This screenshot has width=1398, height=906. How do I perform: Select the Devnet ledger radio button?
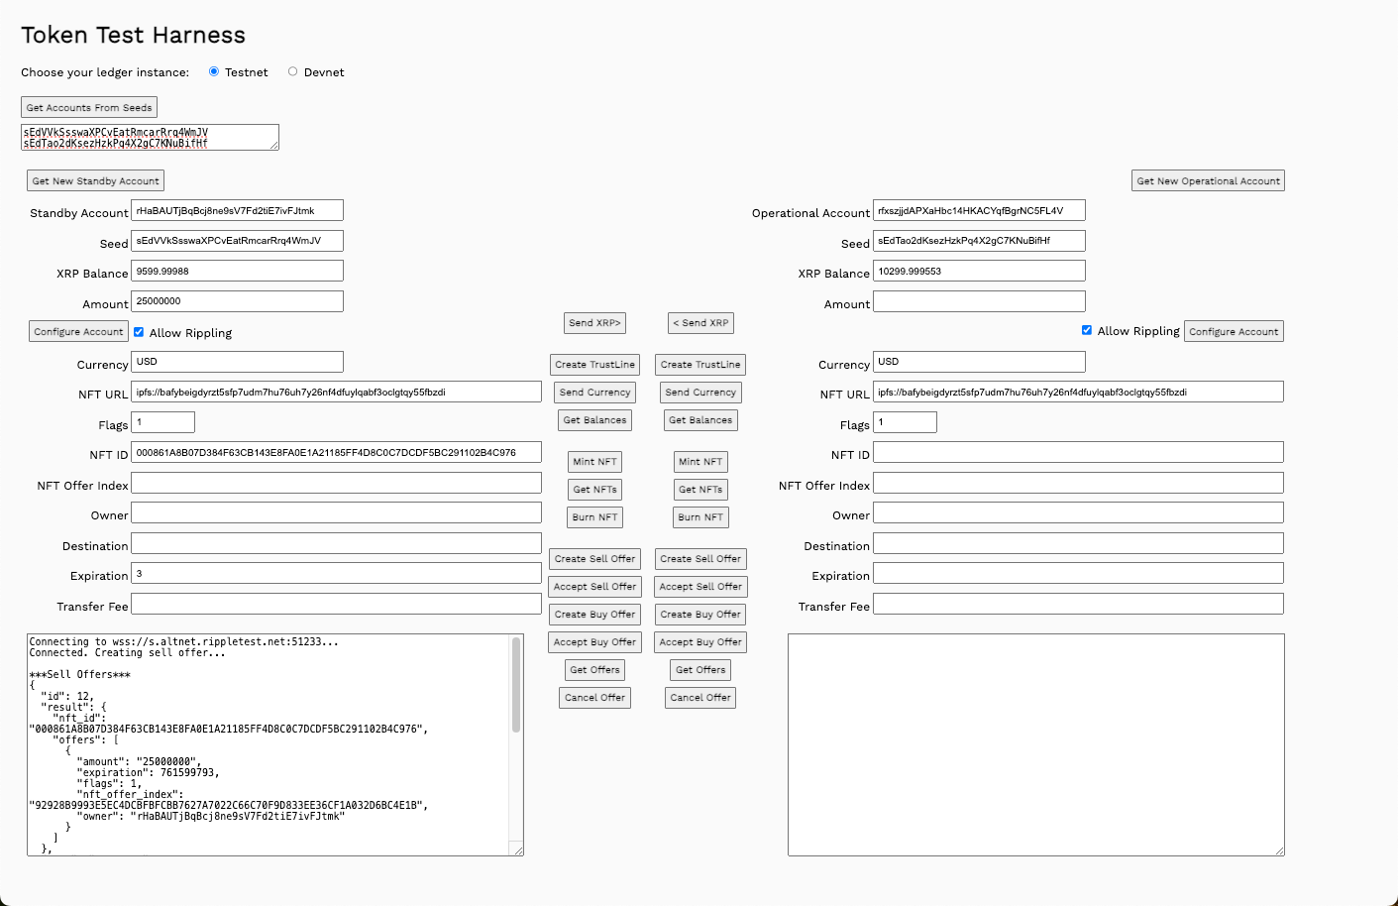292,71
